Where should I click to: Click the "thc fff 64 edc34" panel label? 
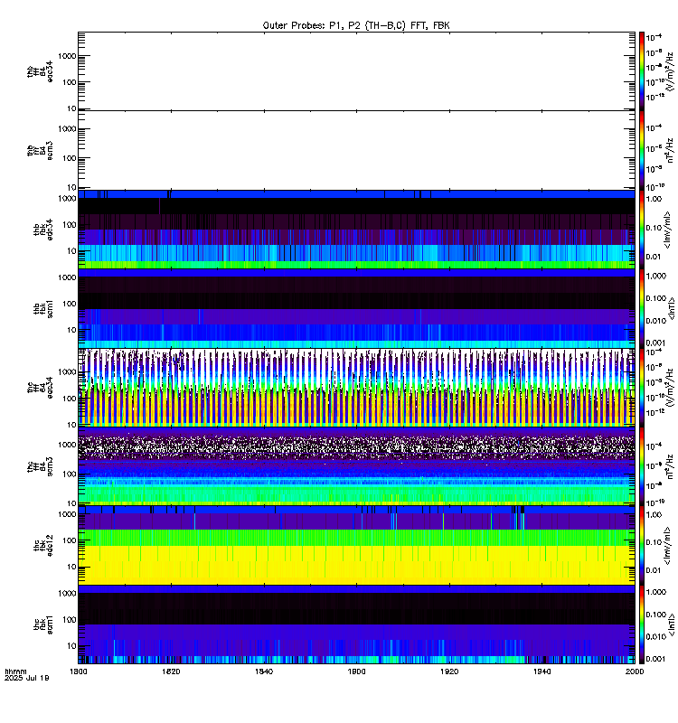click(40, 388)
